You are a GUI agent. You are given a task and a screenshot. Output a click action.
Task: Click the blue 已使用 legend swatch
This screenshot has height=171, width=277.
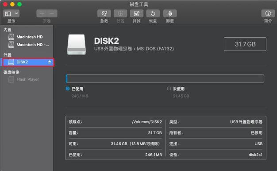click(68, 89)
